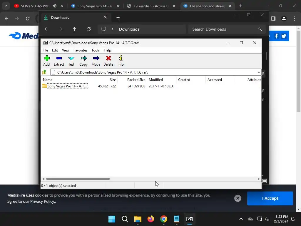Open Chrome profile icon
This screenshot has height=226, width=301.
click(284, 19)
